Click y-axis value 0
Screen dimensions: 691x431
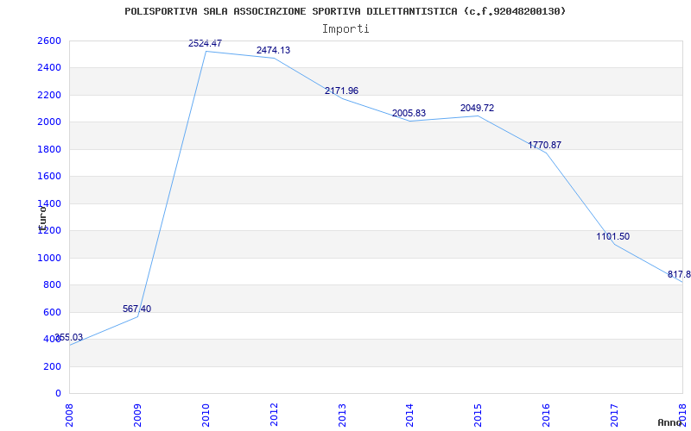pos(58,394)
